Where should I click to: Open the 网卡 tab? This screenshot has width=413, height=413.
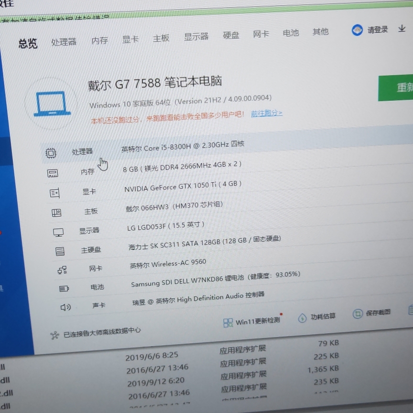(x=261, y=34)
